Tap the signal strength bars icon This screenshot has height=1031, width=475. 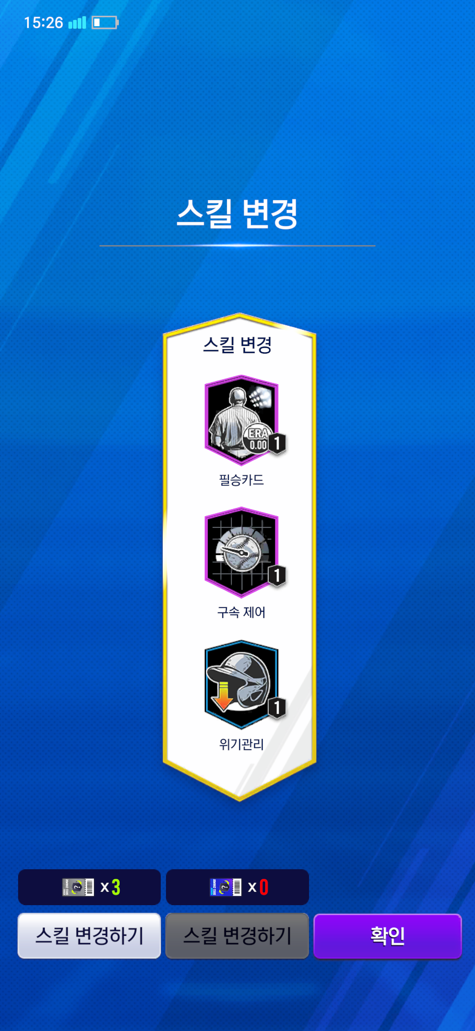[77, 23]
